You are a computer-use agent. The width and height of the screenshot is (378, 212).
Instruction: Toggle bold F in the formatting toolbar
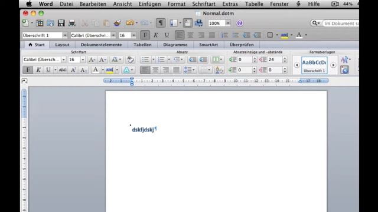(x=145, y=35)
